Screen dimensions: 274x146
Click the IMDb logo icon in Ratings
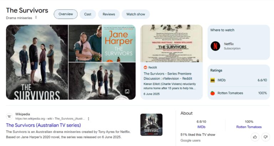[213, 80]
